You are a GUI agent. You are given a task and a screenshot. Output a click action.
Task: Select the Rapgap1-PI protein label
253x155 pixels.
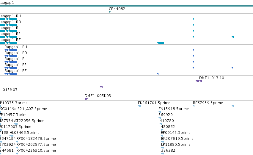[15, 59]
